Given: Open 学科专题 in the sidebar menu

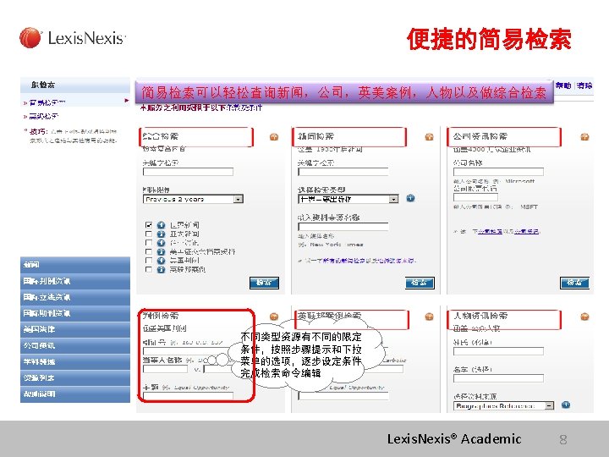Looking at the screenshot, I should pyautogui.click(x=75, y=362).
